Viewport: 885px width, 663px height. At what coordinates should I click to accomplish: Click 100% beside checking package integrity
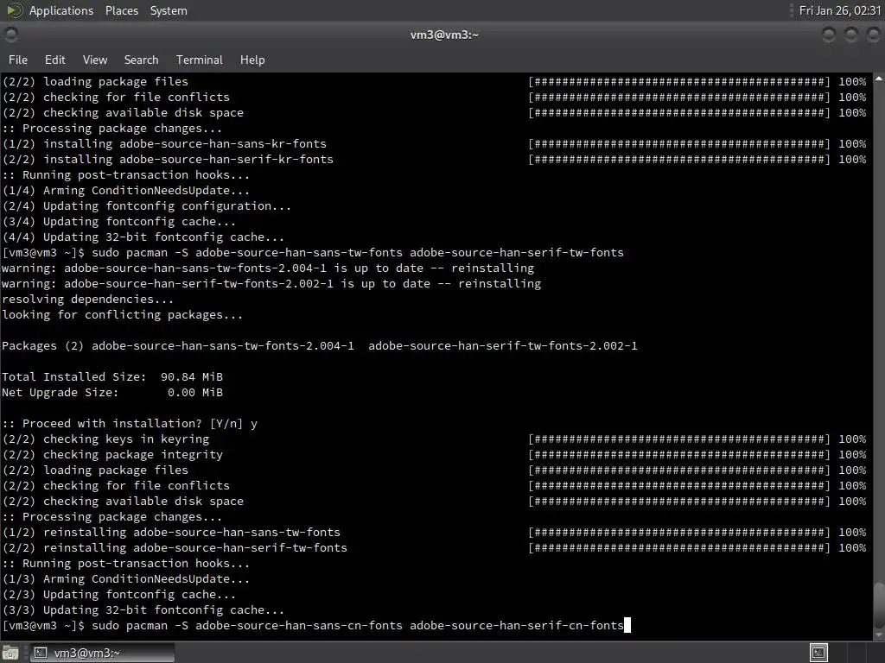(852, 454)
